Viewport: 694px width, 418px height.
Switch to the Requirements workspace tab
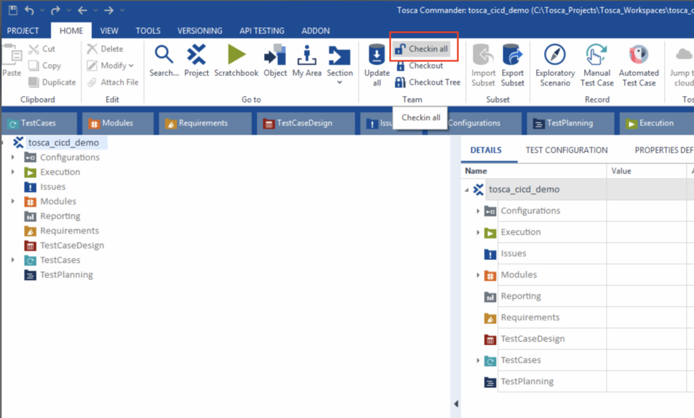point(205,123)
